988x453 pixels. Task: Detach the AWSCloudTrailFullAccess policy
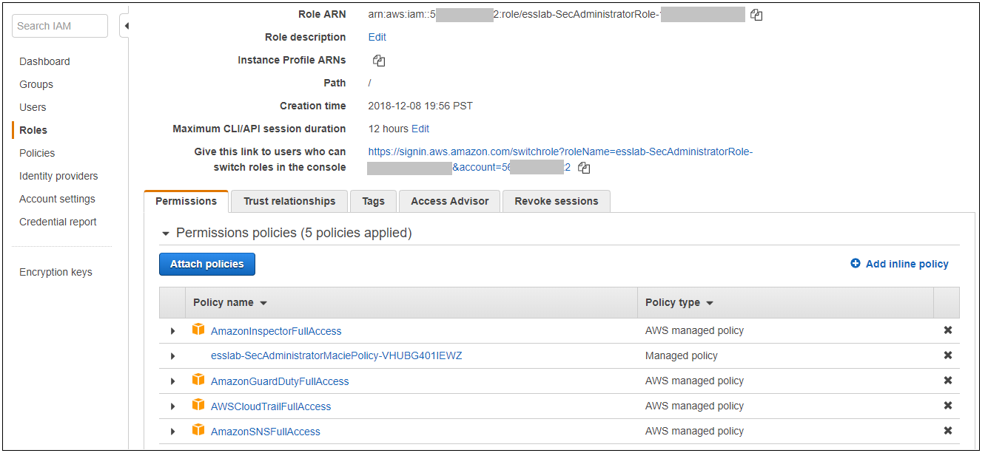point(947,406)
